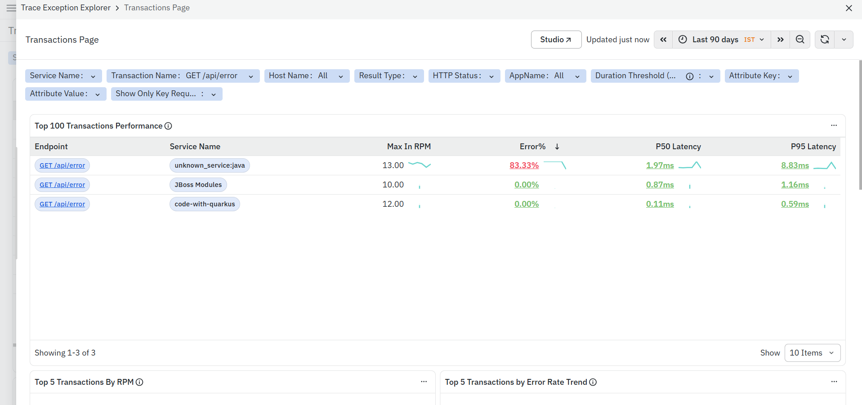Go to Trace Exception Explorer breadcrumb

66,8
